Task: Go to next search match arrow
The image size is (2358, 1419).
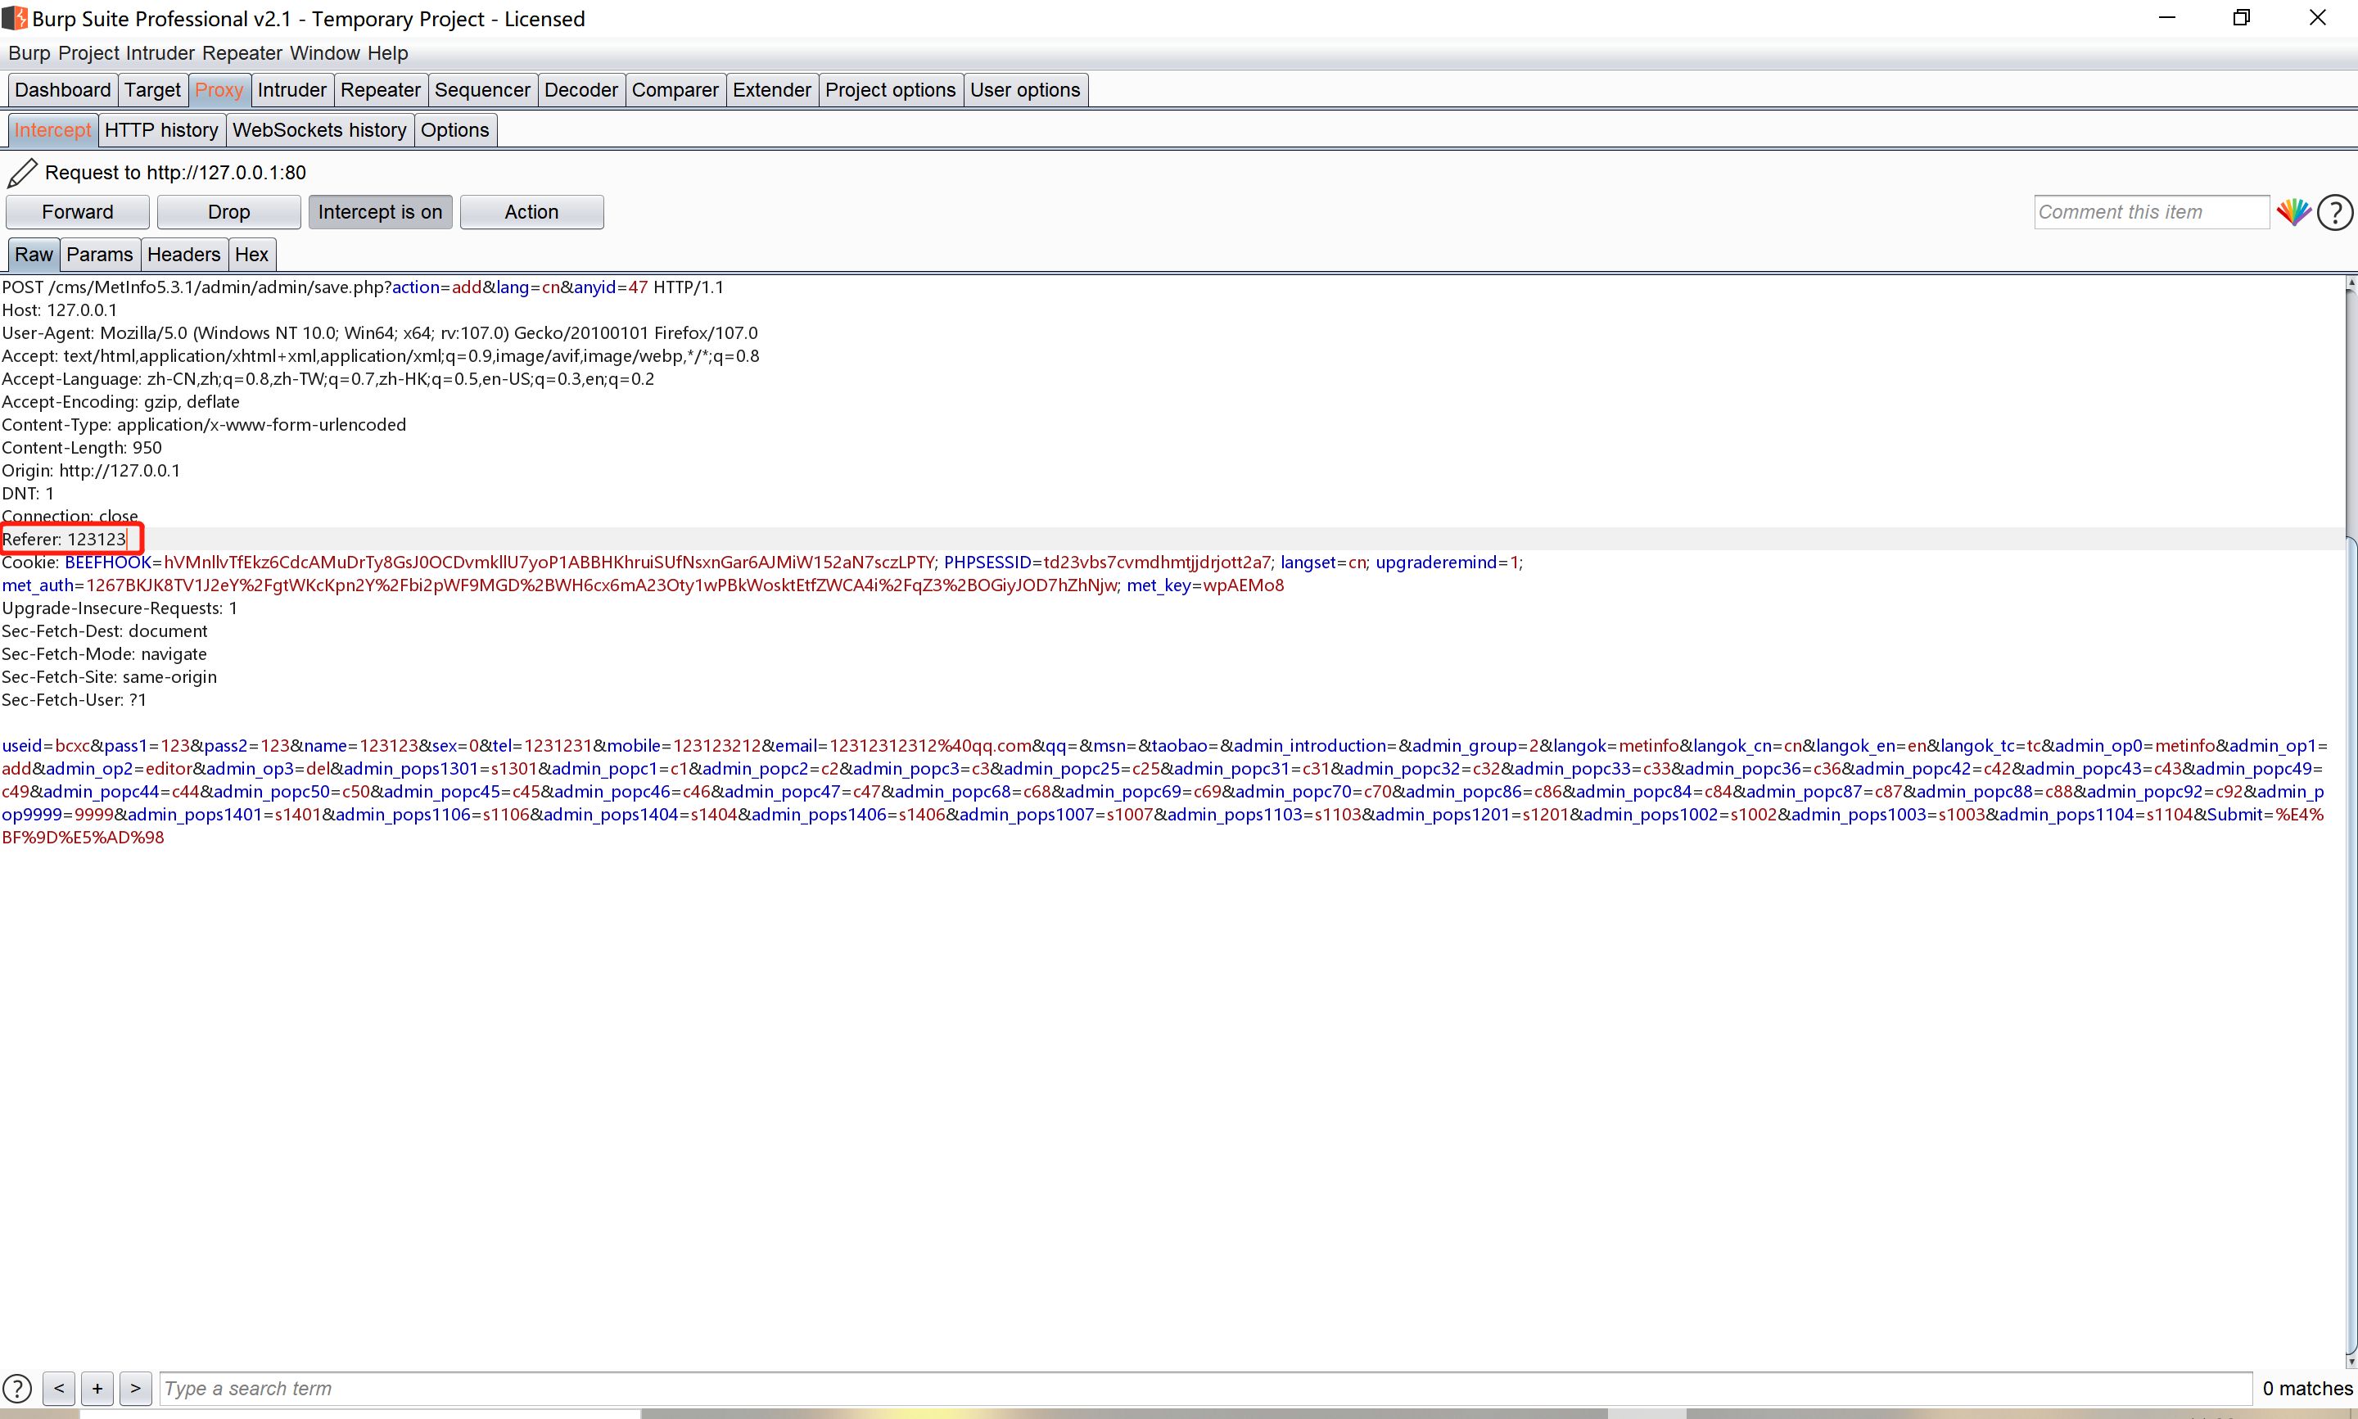Action: 136,1389
